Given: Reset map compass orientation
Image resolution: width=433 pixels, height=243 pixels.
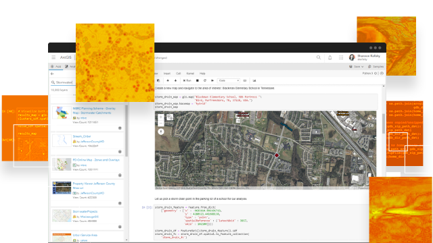Looking at the screenshot, I should pyautogui.click(x=161, y=132).
